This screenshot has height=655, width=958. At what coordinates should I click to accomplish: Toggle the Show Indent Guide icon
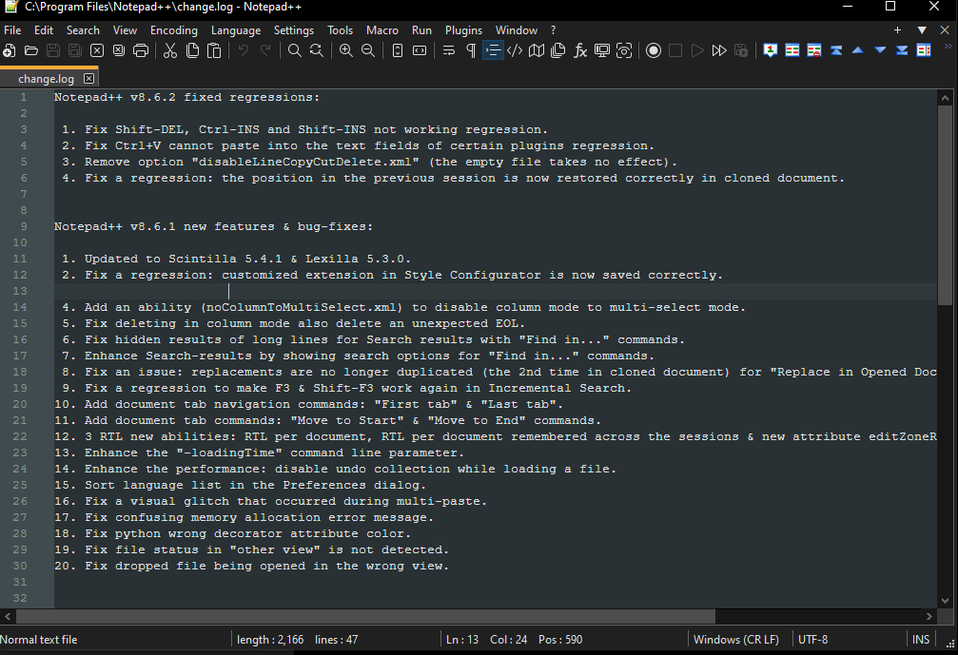pos(493,50)
